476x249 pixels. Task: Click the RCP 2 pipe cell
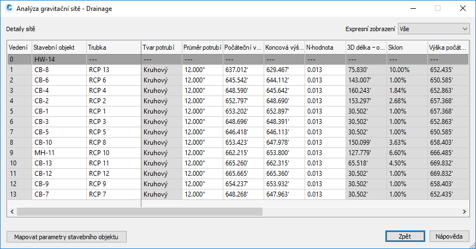(114, 101)
